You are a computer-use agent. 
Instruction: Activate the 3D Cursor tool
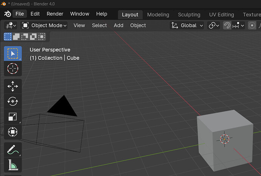point(13,69)
